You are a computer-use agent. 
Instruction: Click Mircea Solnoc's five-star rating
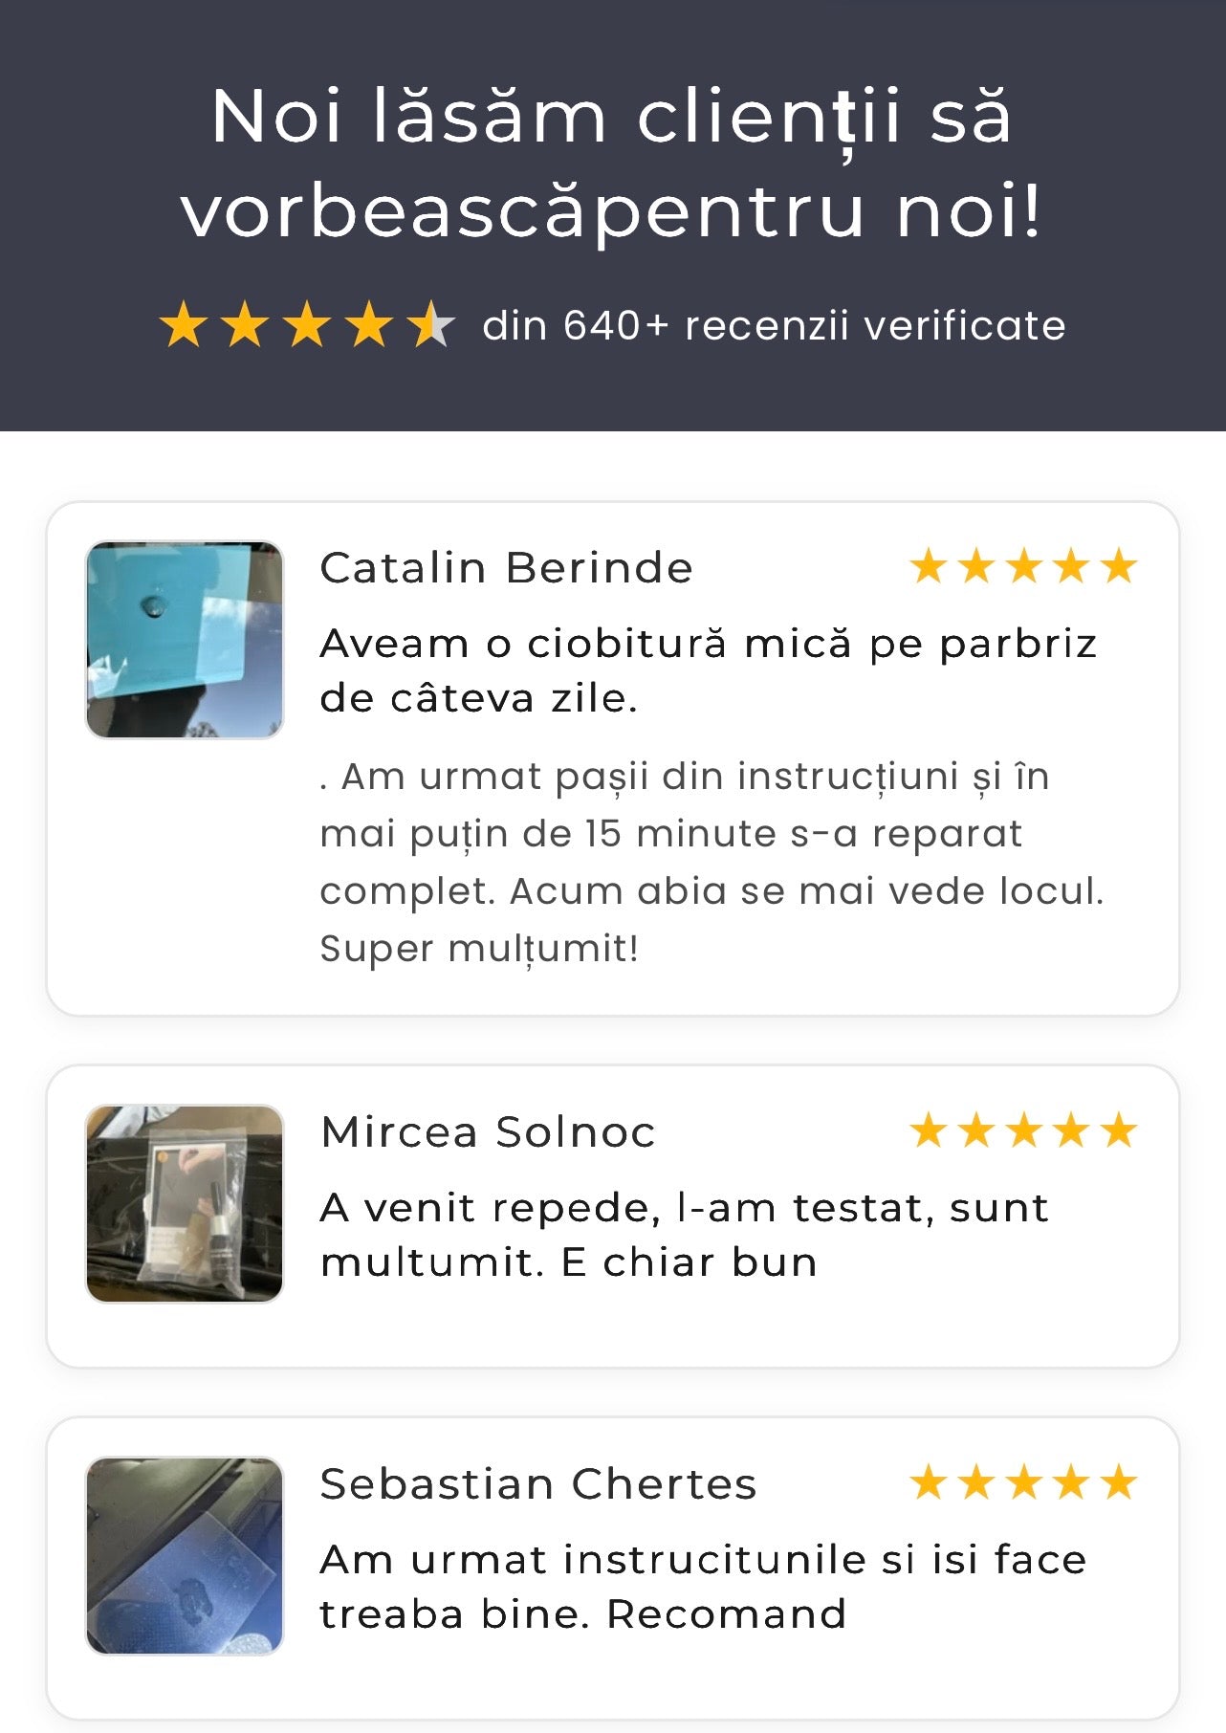click(1023, 1130)
